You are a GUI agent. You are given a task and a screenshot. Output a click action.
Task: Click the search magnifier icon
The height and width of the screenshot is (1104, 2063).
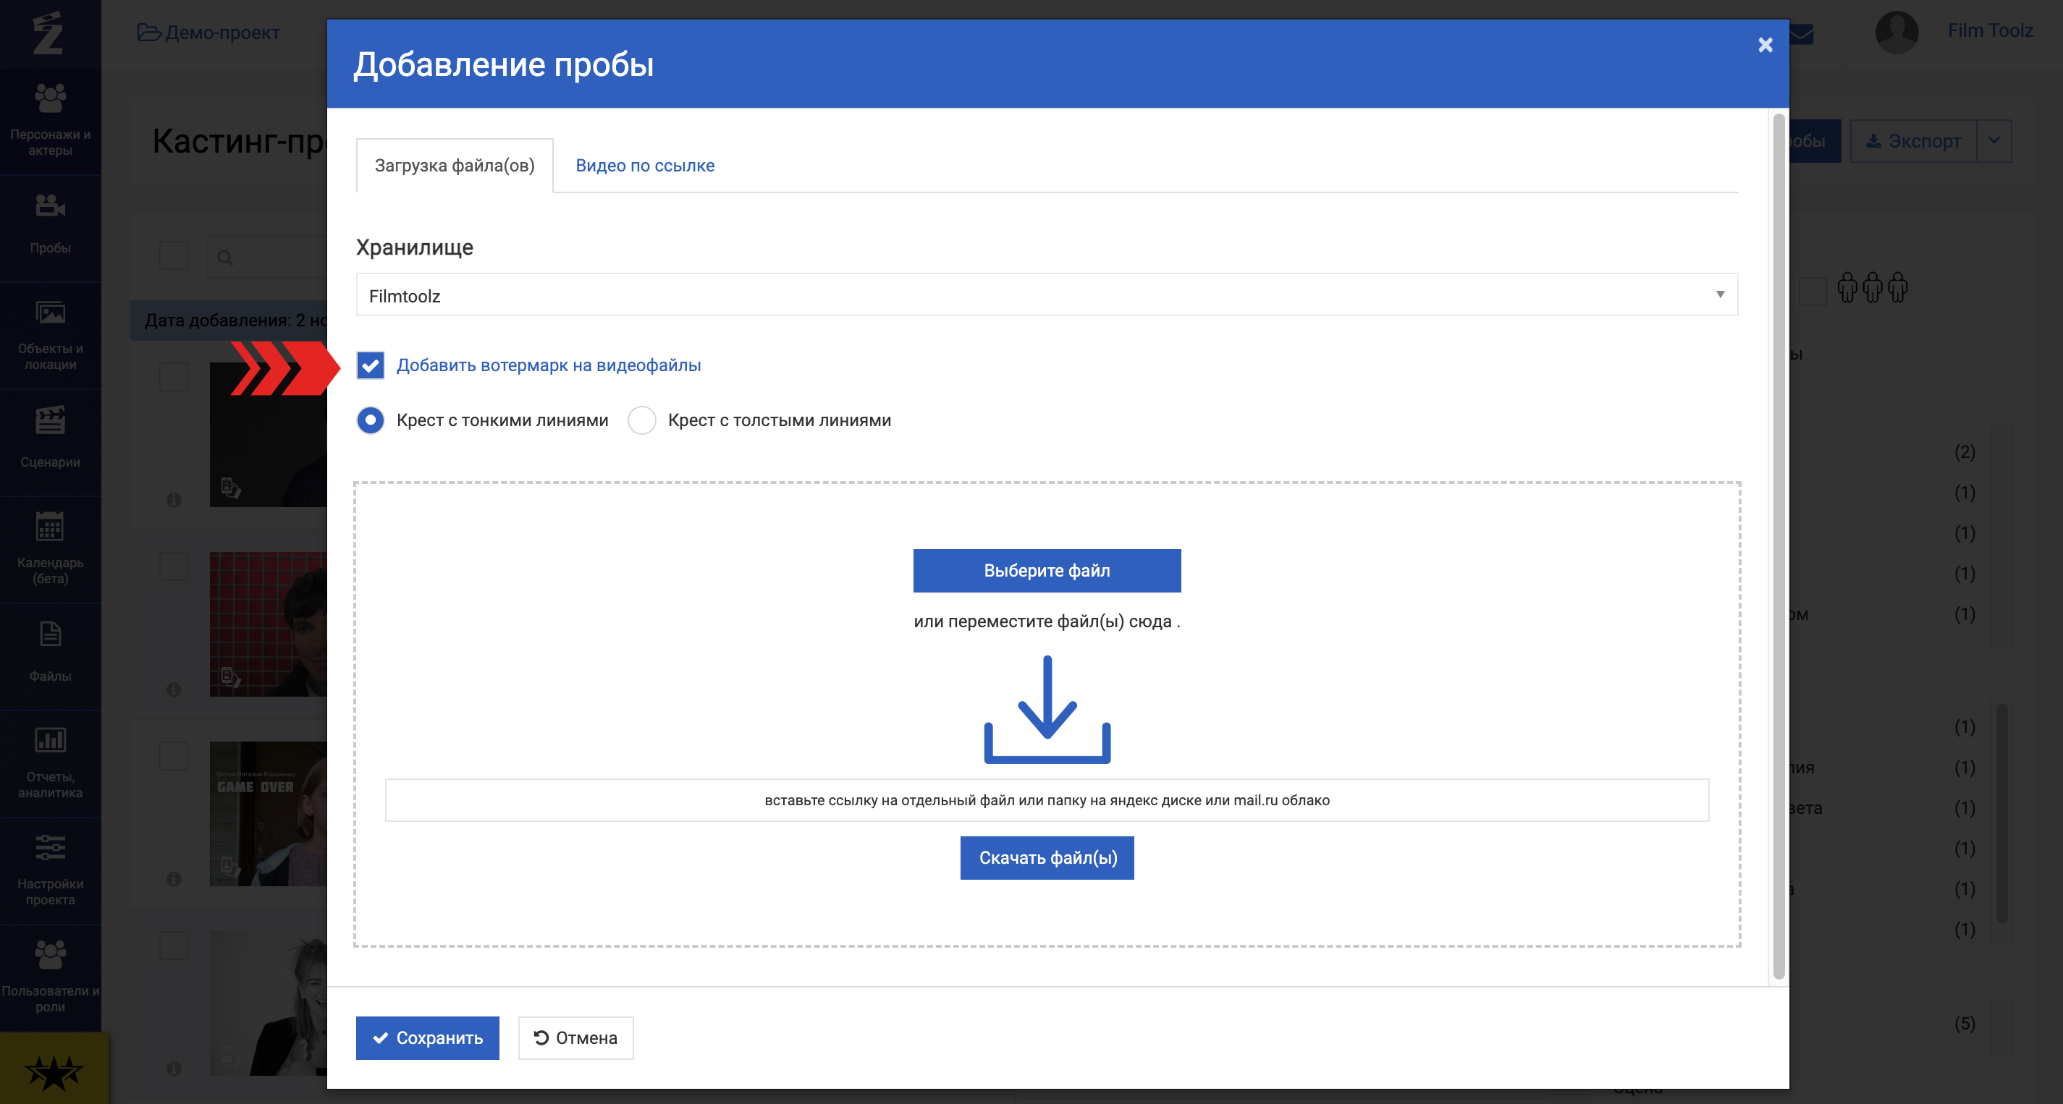[225, 258]
